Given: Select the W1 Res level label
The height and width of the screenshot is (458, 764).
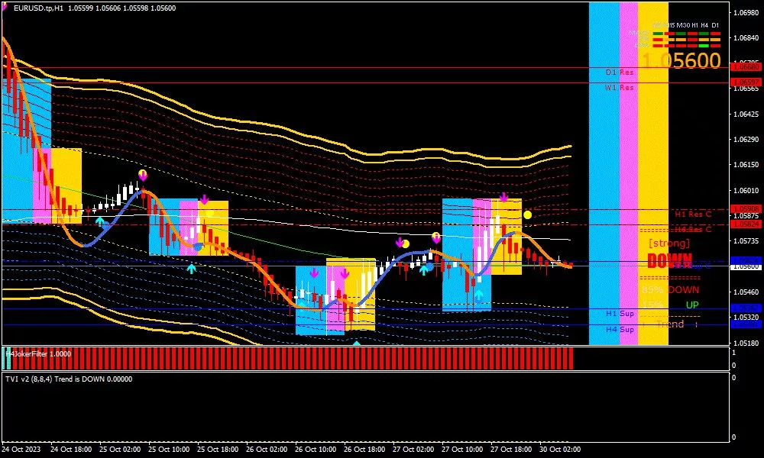Looking at the screenshot, I should pos(620,88).
